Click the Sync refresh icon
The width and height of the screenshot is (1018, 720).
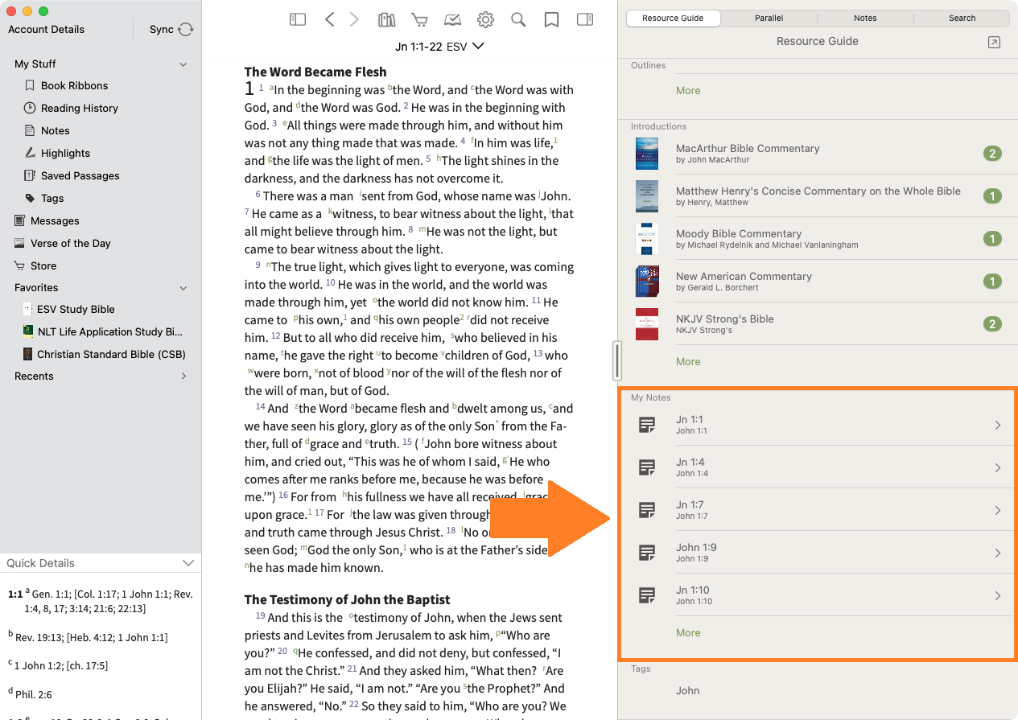(x=186, y=29)
